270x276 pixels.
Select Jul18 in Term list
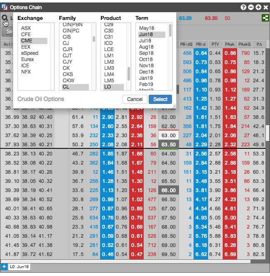click(145, 41)
